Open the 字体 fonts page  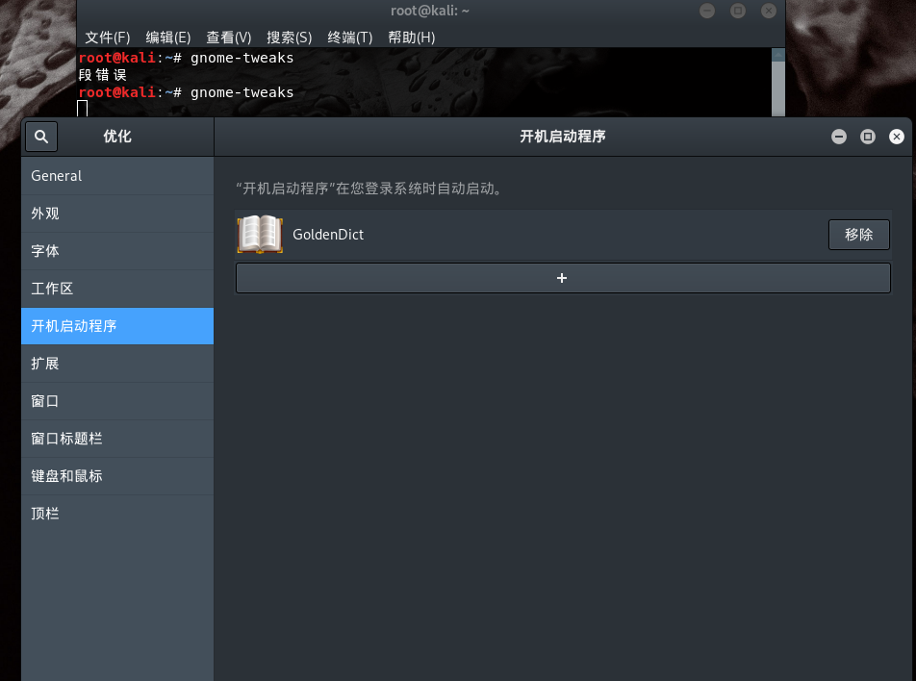click(x=117, y=251)
